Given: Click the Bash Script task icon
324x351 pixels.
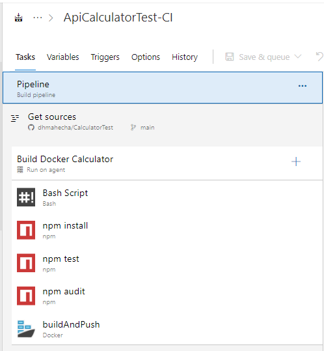Looking at the screenshot, I should click(26, 197).
